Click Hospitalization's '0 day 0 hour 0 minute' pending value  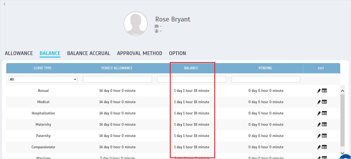click(x=266, y=113)
